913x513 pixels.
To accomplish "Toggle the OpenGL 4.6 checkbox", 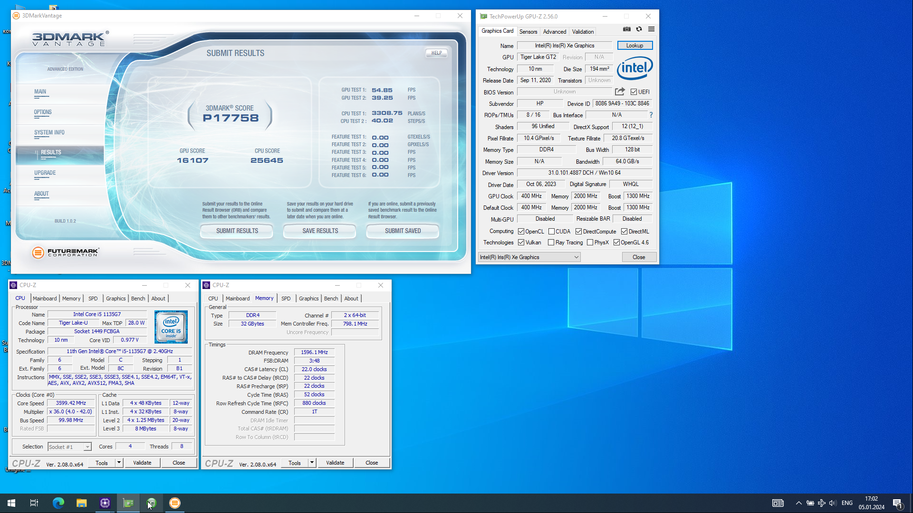I will pos(616,243).
